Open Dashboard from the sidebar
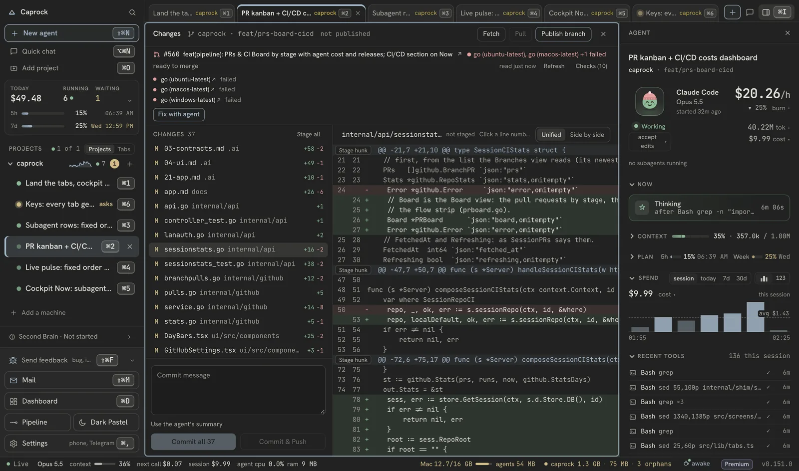The height and width of the screenshot is (471, 799). point(72,401)
